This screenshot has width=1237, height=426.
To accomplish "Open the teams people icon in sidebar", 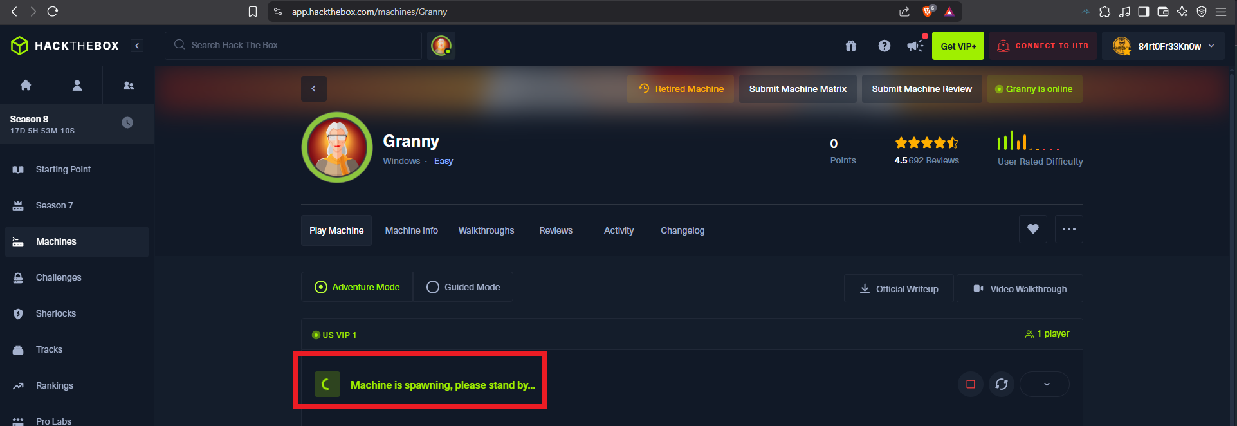I will coord(129,85).
